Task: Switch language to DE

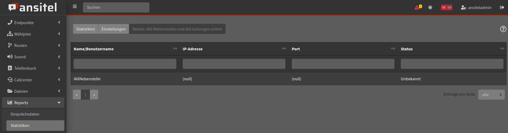Action: pos(444,7)
